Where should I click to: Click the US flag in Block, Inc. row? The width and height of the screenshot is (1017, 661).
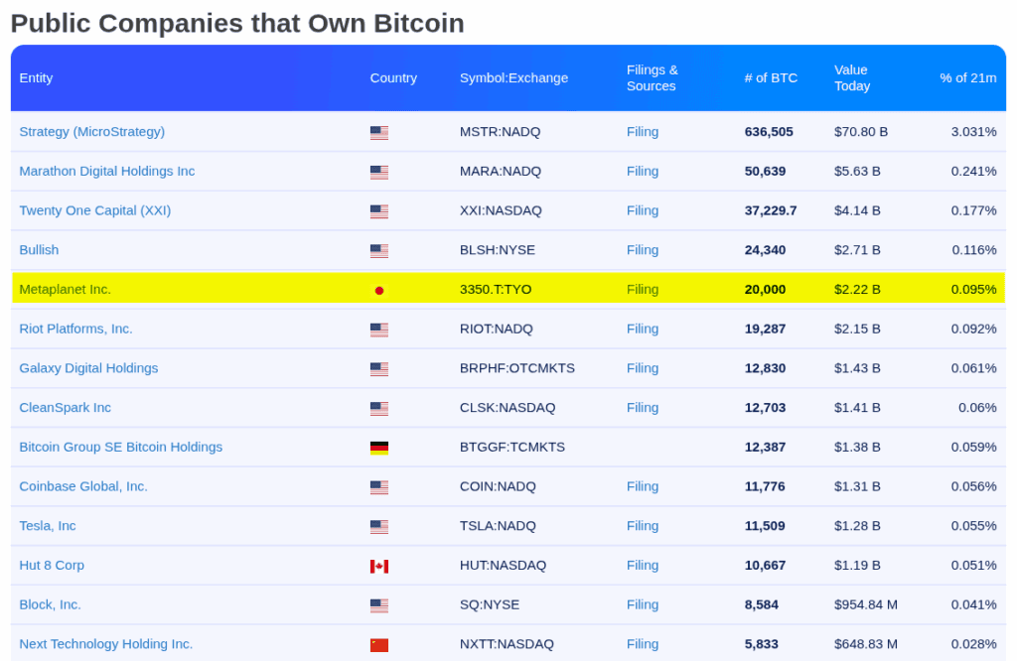[x=379, y=605]
